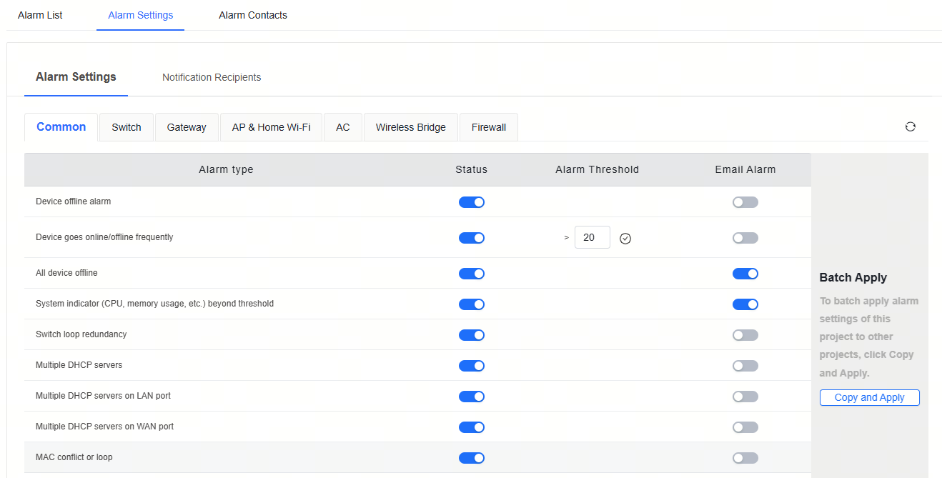Confirm the threshold with the checkmark icon
942x478 pixels.
pos(625,238)
